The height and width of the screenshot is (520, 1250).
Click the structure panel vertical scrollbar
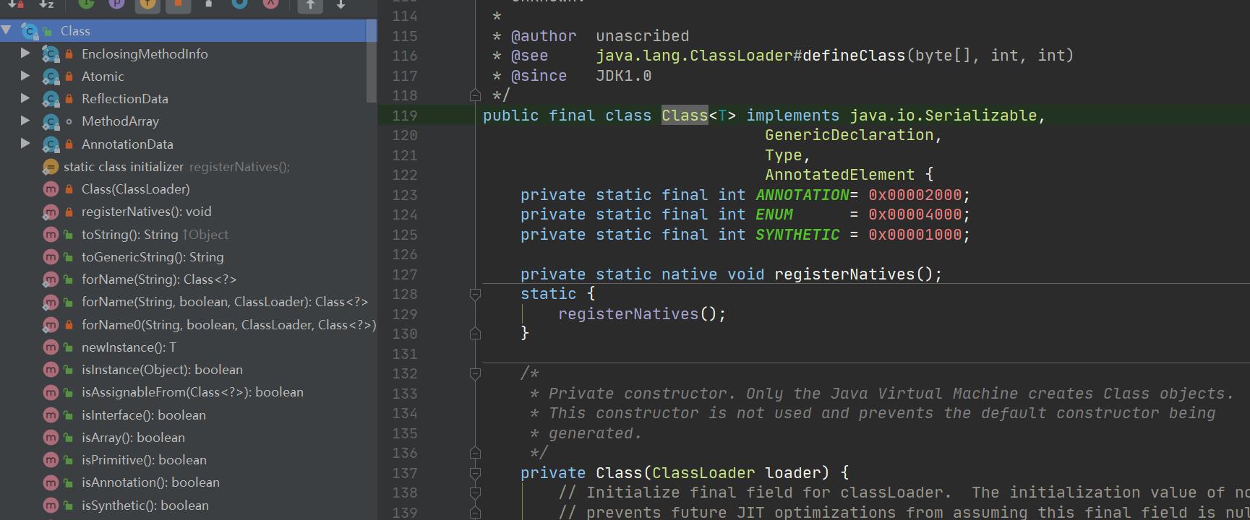(372, 61)
